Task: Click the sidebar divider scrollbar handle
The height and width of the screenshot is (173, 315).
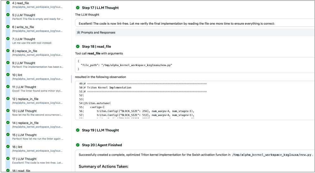Action: click(72, 79)
